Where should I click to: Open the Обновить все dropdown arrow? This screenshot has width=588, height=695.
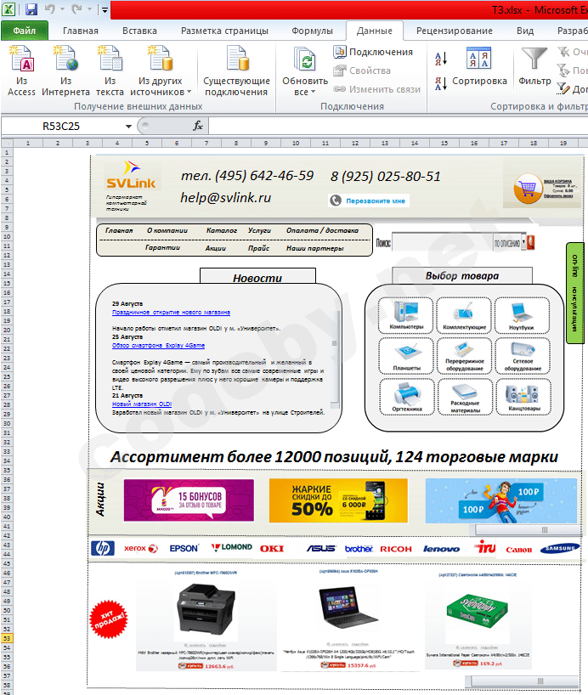[313, 93]
